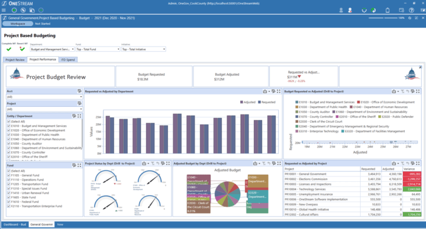The width and height of the screenshot is (426, 229).
Task: Expand the Project (All) combo box
Action: [44, 109]
